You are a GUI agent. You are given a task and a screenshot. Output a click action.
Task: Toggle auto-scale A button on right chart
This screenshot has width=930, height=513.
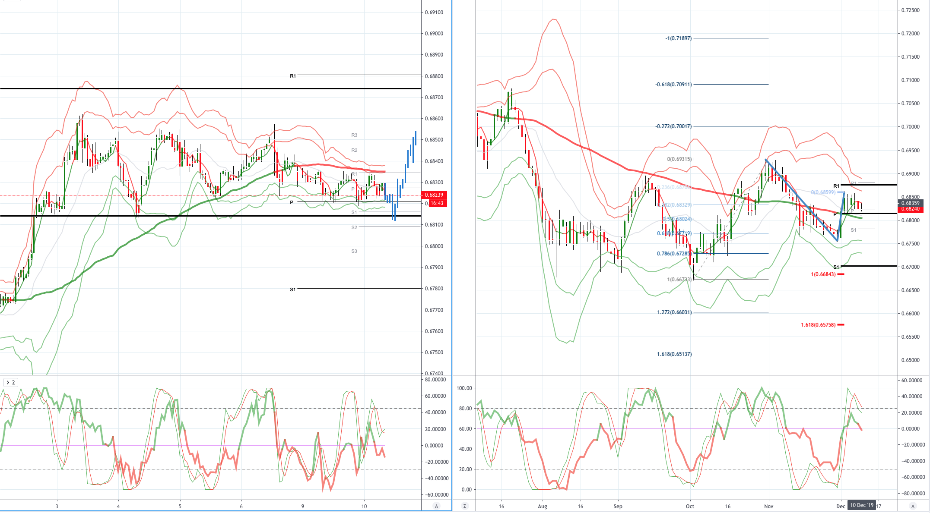[x=913, y=506]
